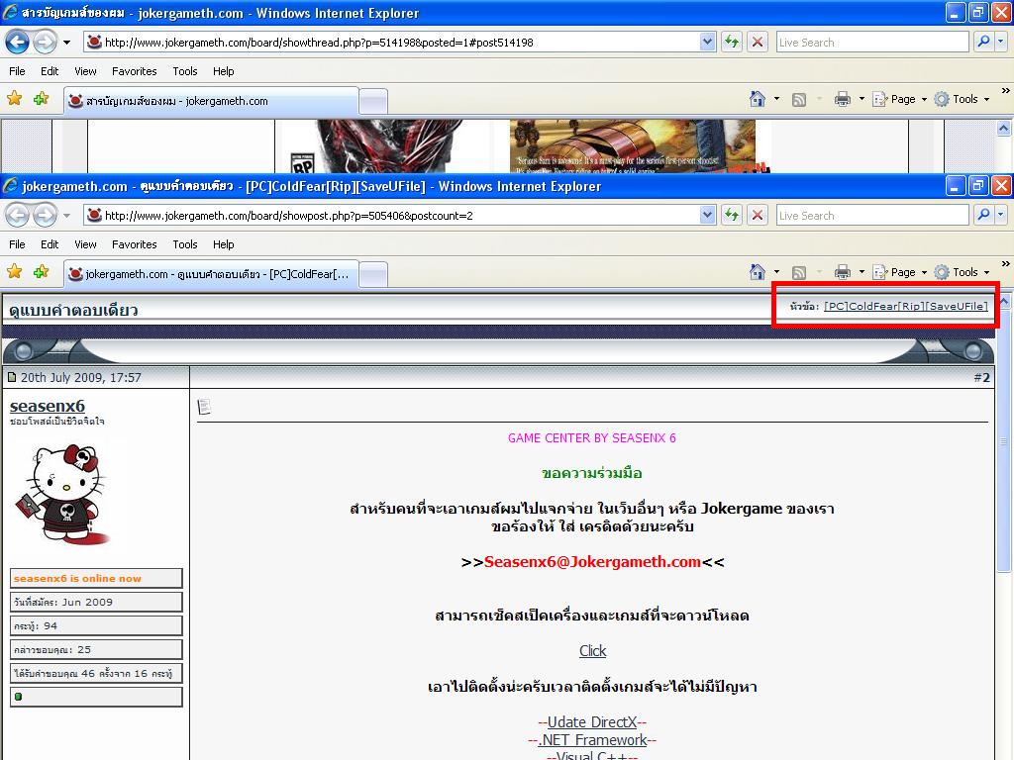
Task: Open seasenx6 user profile link
Action: pyautogui.click(x=48, y=406)
